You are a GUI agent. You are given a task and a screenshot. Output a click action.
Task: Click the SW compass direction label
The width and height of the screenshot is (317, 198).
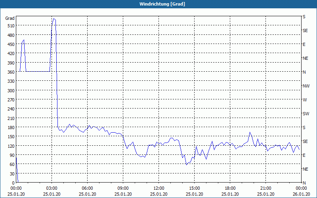click(x=306, y=114)
